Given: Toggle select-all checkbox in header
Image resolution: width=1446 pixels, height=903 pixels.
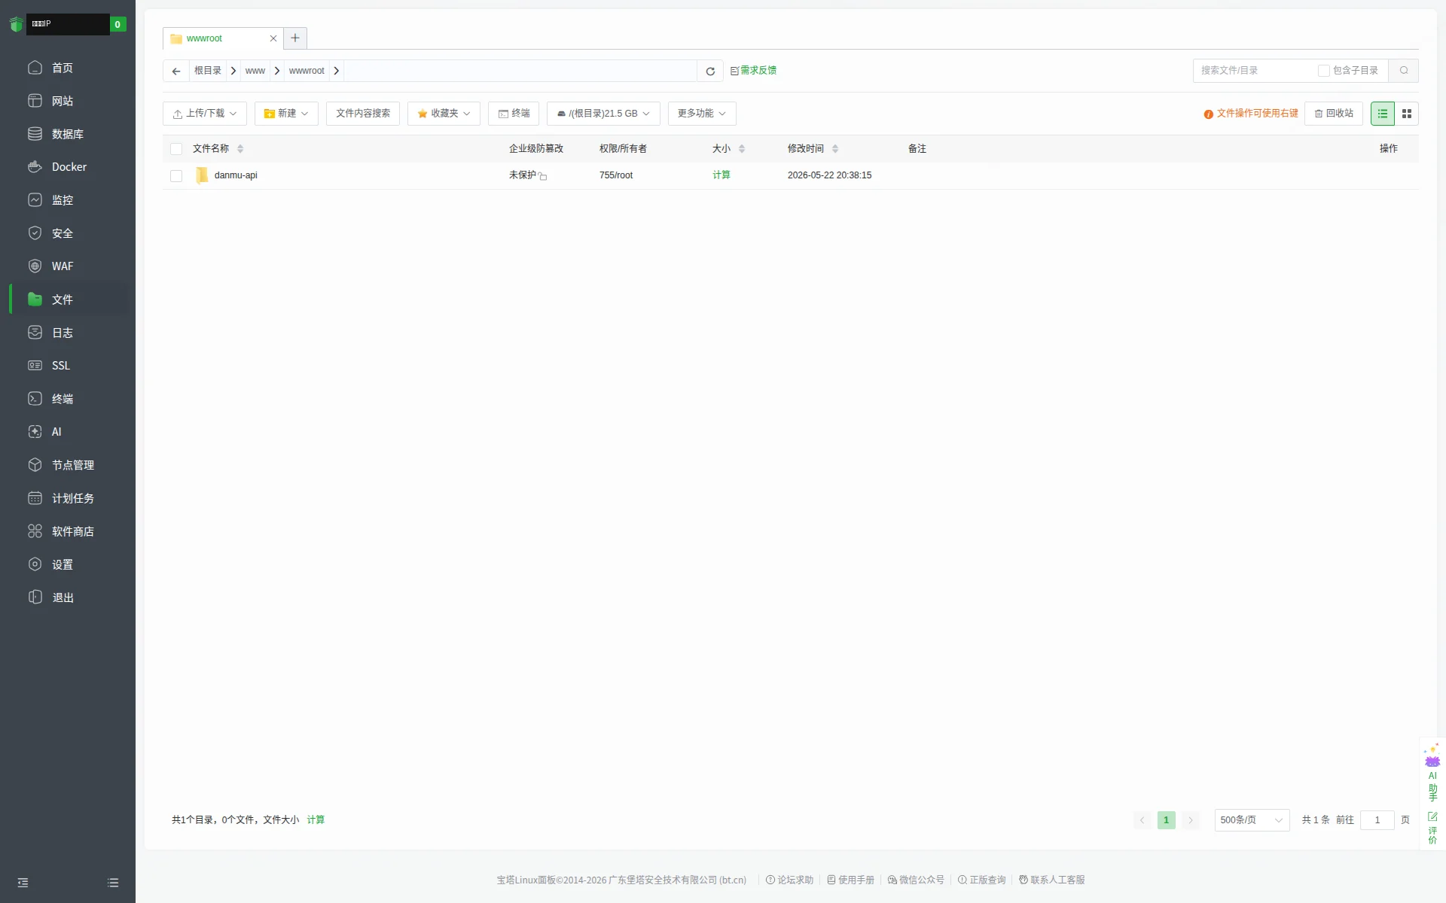Looking at the screenshot, I should tap(176, 149).
